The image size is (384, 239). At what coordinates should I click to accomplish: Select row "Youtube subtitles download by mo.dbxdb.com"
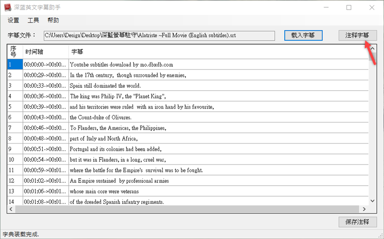pyautogui.click(x=188, y=65)
